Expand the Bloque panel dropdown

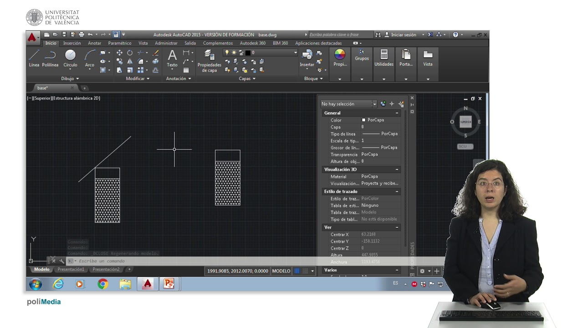313,78
